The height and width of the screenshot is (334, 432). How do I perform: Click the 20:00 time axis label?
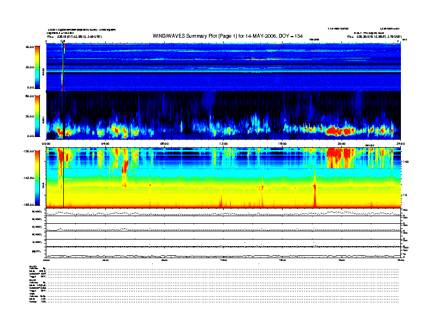click(x=341, y=144)
